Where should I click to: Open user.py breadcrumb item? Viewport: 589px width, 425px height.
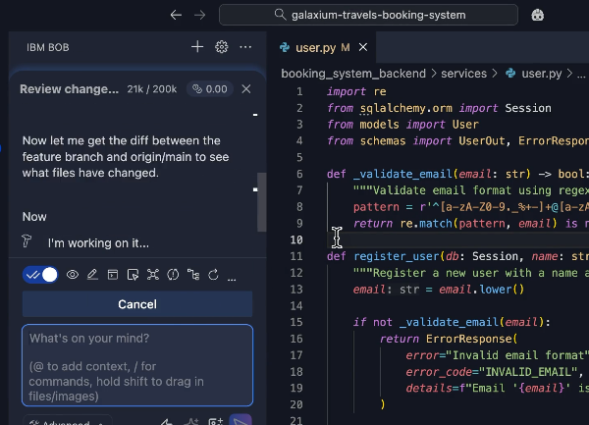[x=541, y=74]
